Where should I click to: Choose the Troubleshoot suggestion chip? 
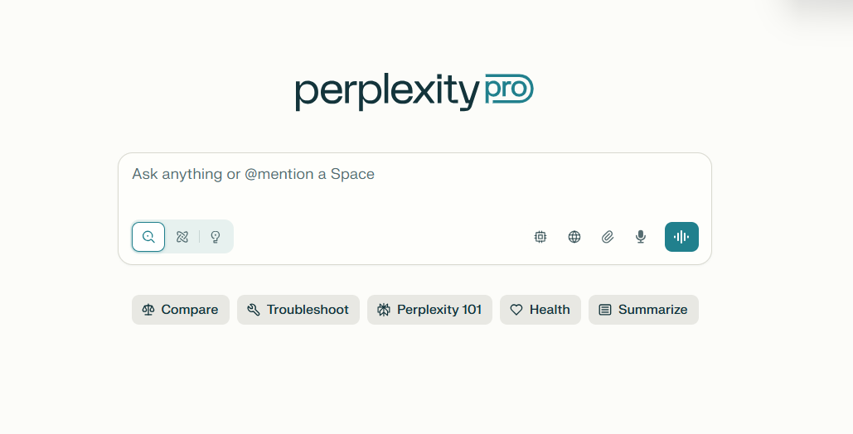pos(298,310)
